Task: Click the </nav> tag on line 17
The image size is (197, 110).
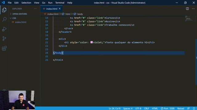Action: pyautogui.click(x=69, y=28)
